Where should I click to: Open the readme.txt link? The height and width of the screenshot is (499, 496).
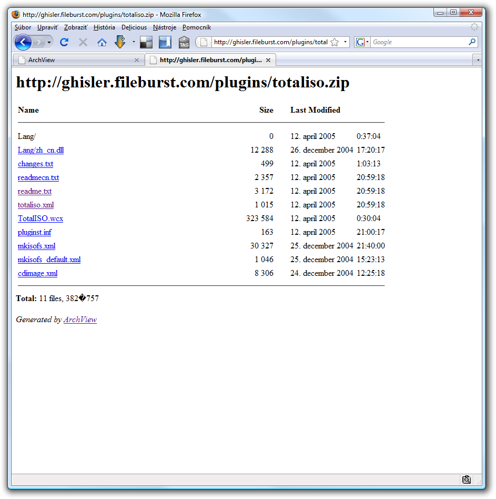(35, 191)
